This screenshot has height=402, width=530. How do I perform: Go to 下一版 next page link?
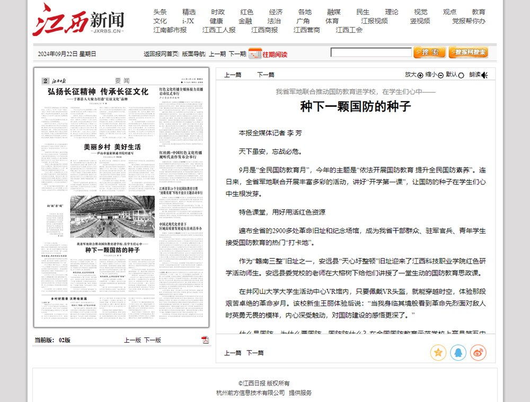point(153,340)
